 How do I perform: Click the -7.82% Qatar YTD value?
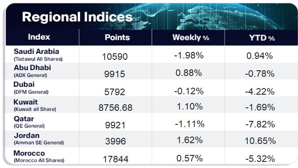coord(260,124)
